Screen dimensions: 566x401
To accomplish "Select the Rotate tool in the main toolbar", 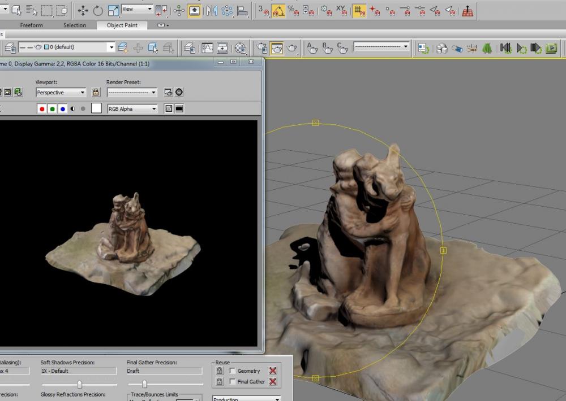I will (98, 10).
